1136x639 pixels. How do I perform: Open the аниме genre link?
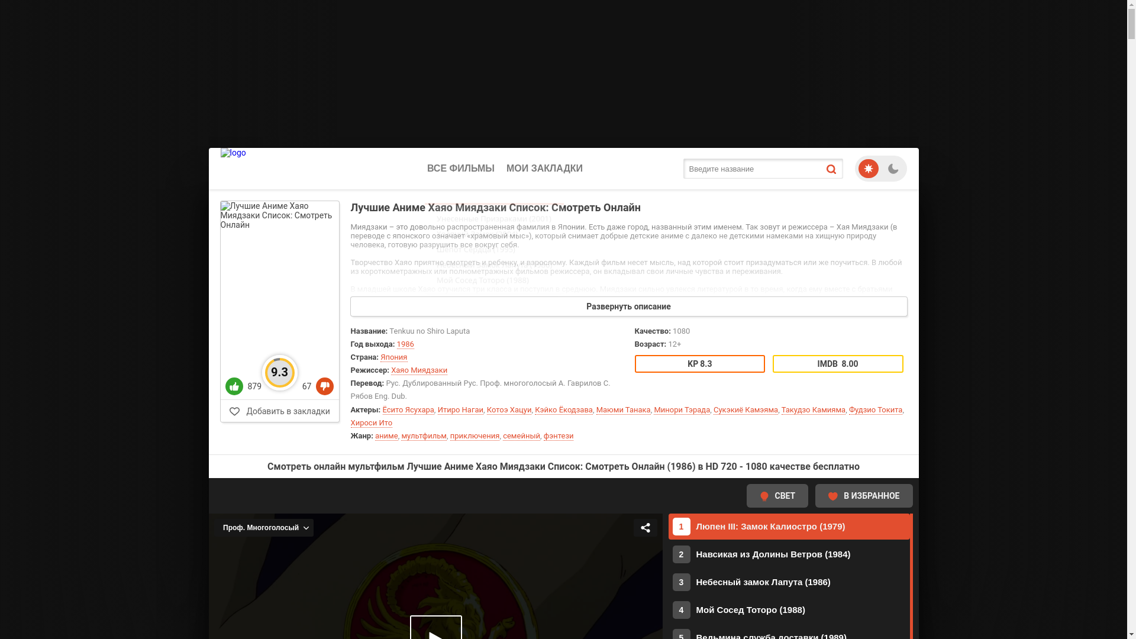pyautogui.click(x=386, y=436)
